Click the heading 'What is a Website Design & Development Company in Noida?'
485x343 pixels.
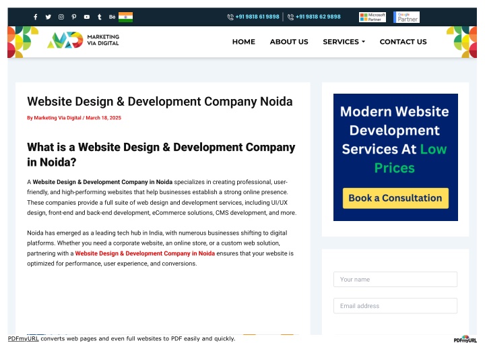161,154
